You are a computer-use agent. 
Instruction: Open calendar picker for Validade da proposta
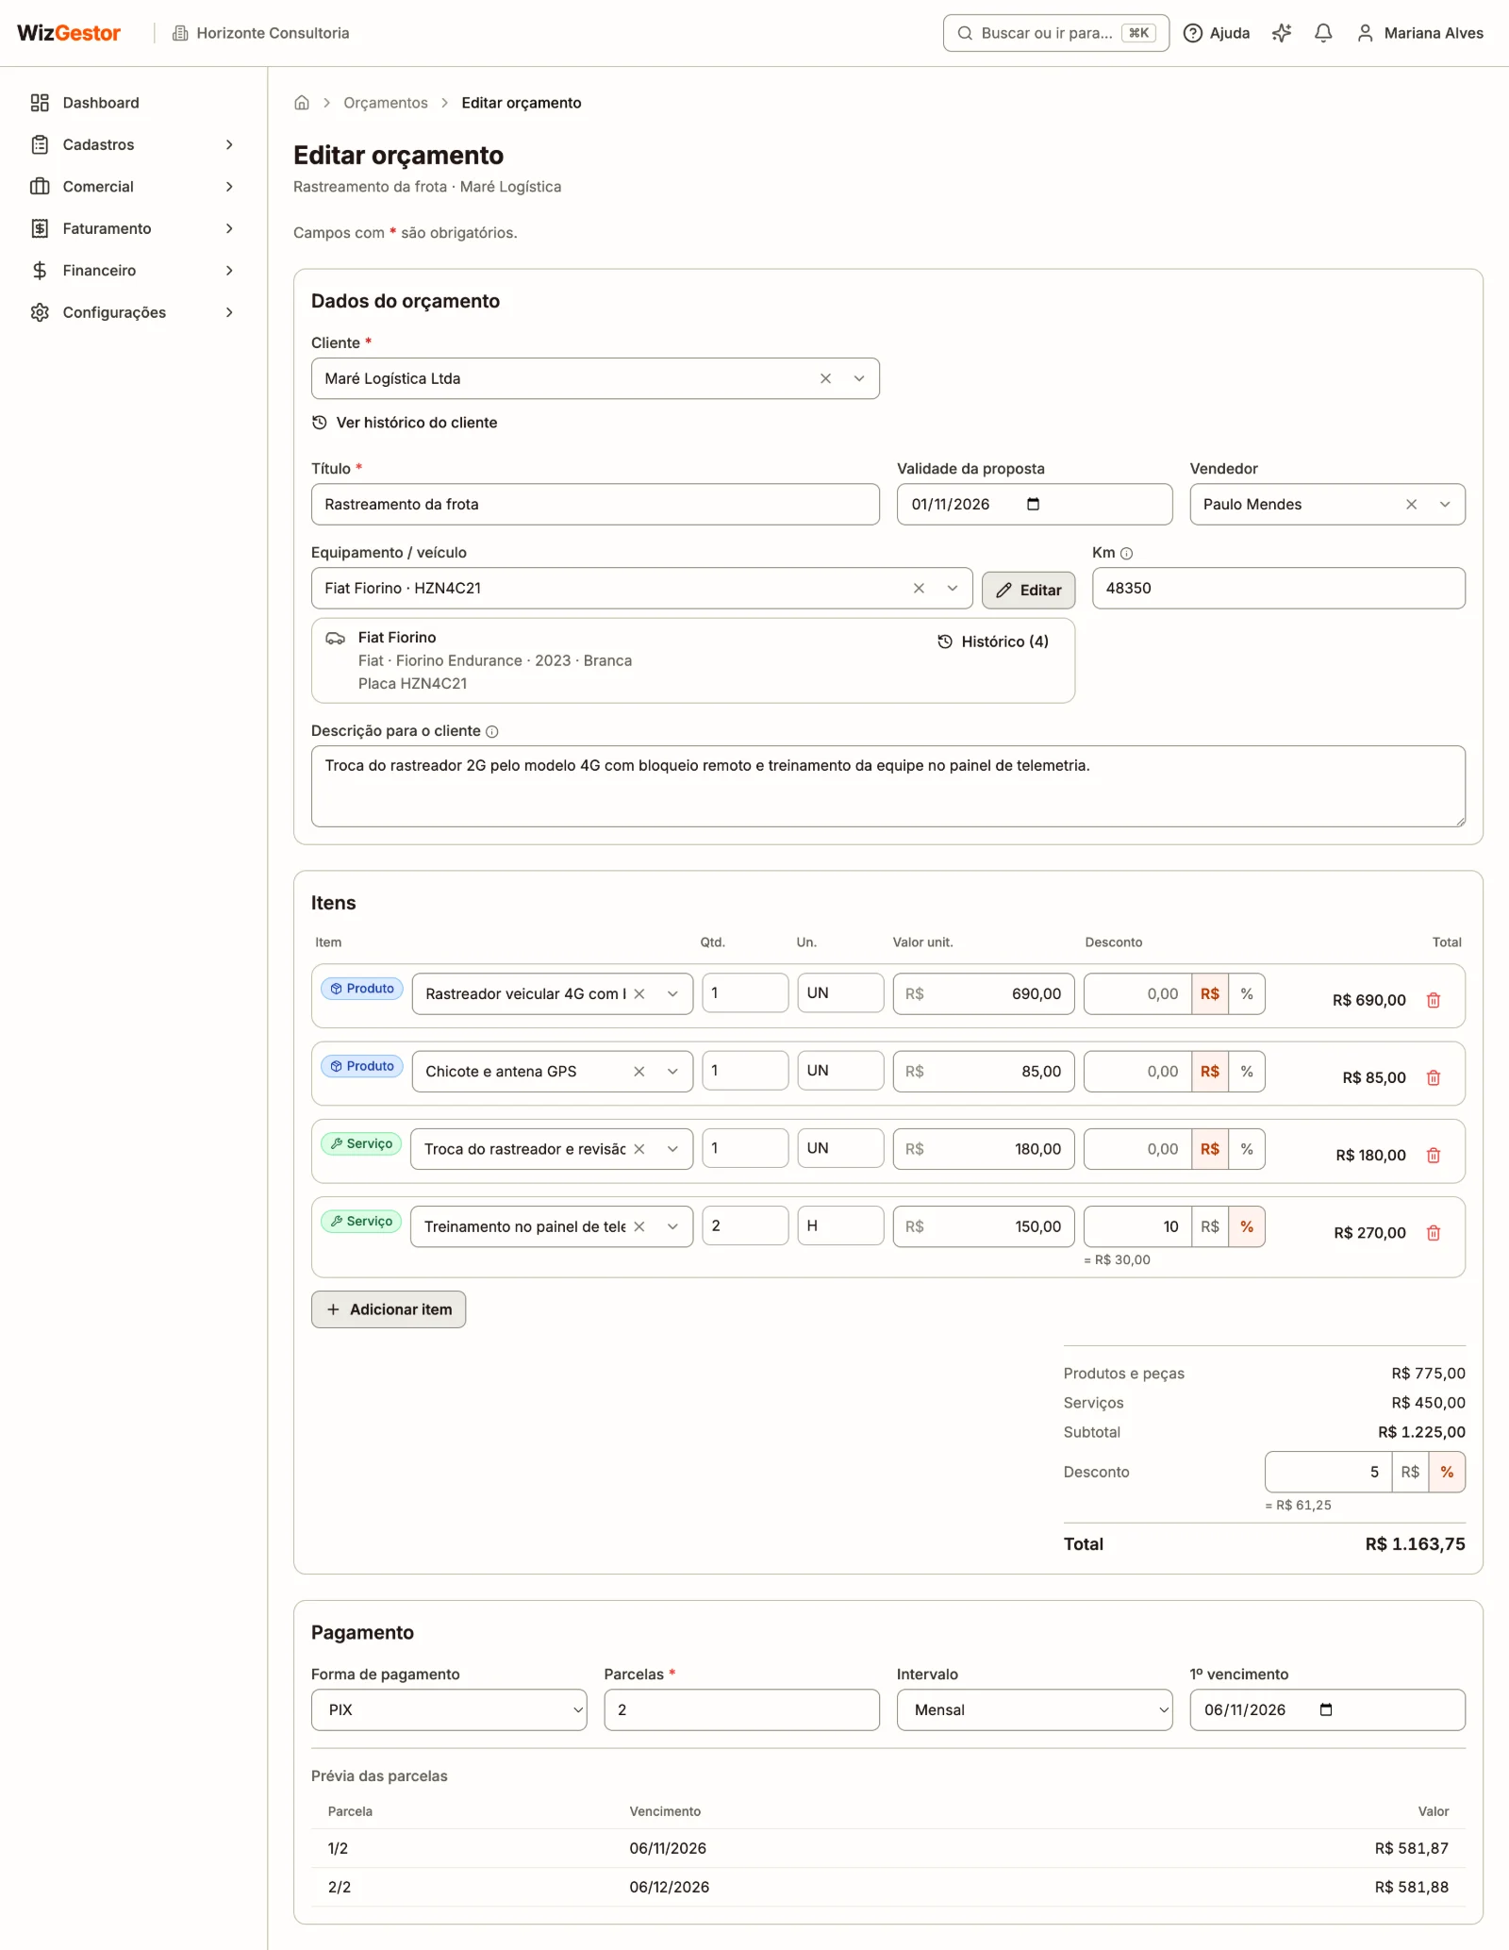pyautogui.click(x=1033, y=504)
